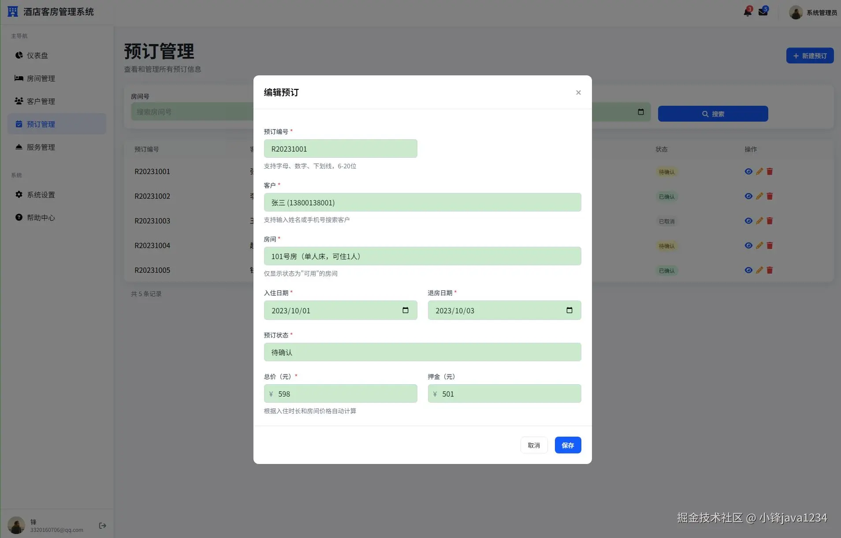Open the mail messages icon
The width and height of the screenshot is (841, 538).
point(763,12)
